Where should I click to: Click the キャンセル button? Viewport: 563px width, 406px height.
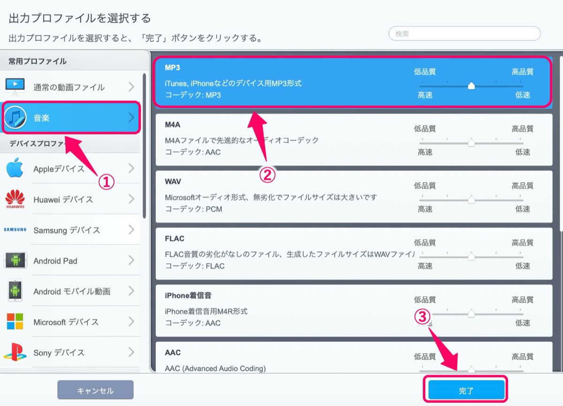click(x=95, y=390)
